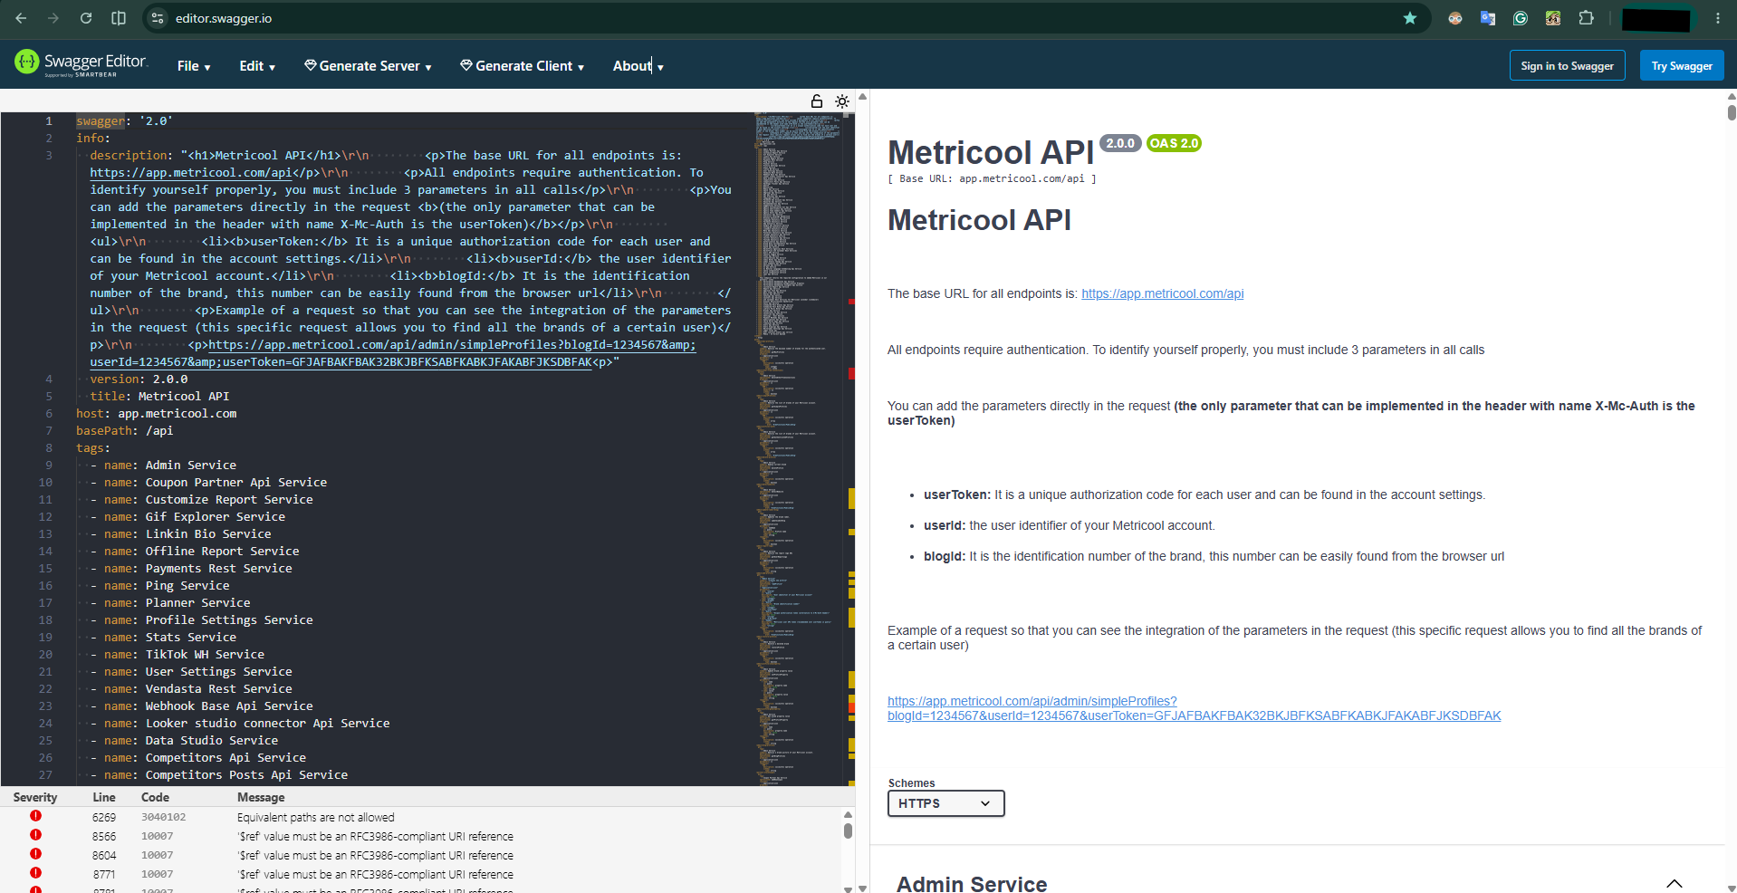Click error icon for line 8771
This screenshot has height=893, width=1737.
(35, 873)
